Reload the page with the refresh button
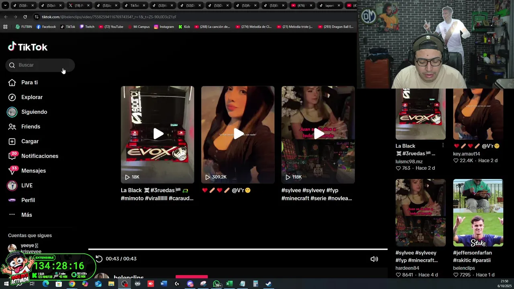The height and width of the screenshot is (289, 514). 25,17
